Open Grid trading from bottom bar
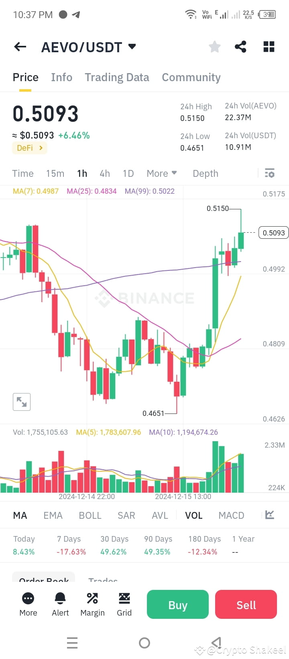The height and width of the screenshot is (659, 289). 124,605
